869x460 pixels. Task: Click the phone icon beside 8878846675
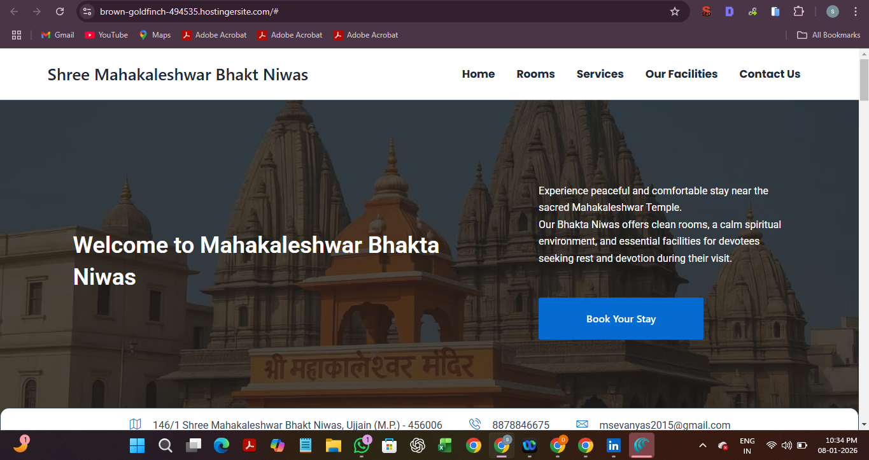[x=474, y=424]
